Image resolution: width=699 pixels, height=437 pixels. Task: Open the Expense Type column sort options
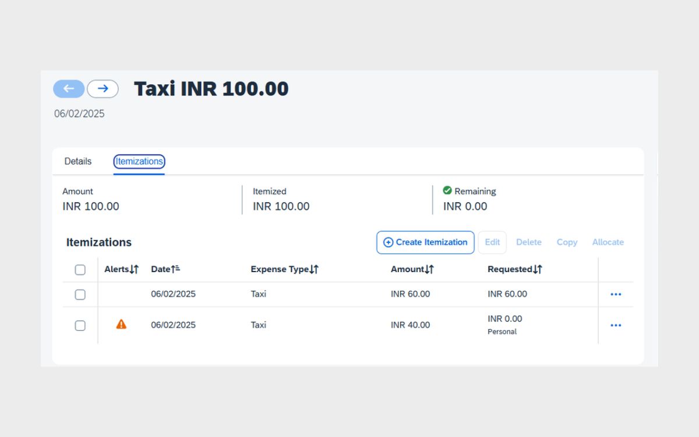[x=314, y=269]
